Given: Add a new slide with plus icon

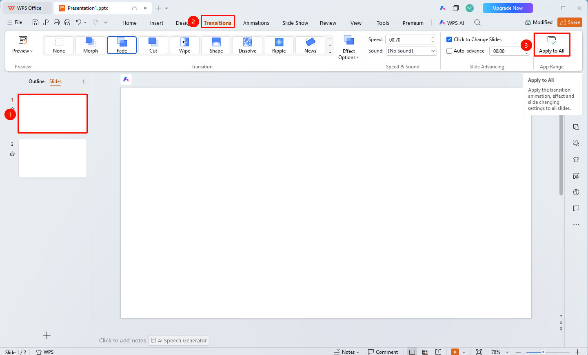Looking at the screenshot, I should pos(47,335).
